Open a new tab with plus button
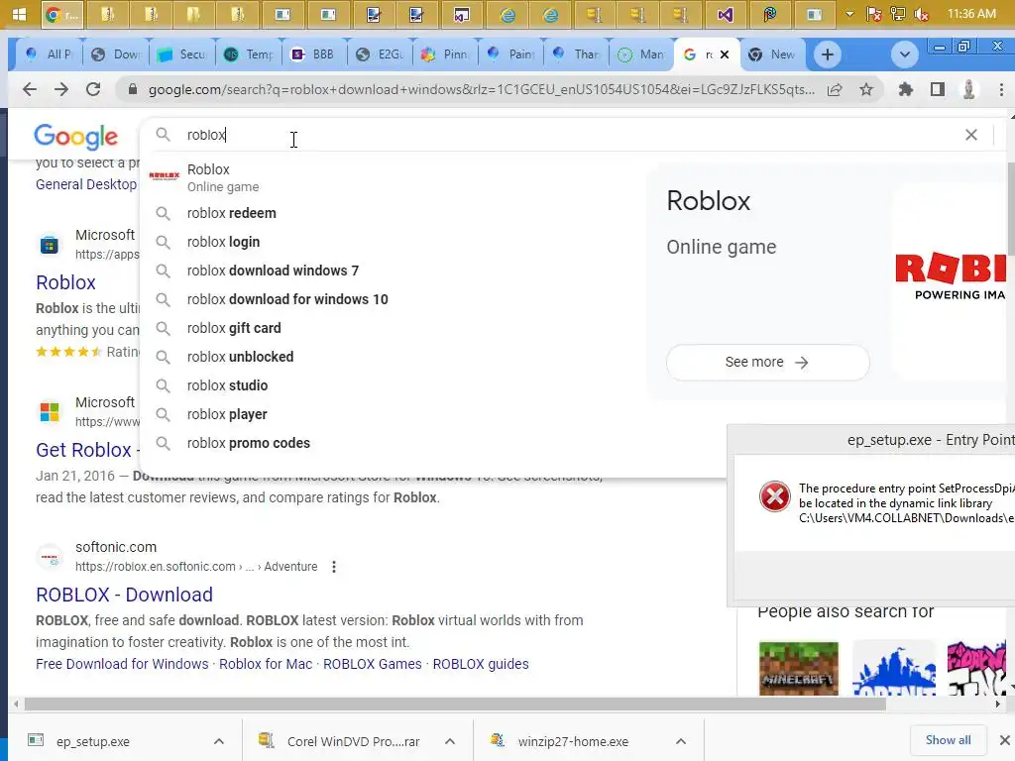 [x=828, y=54]
